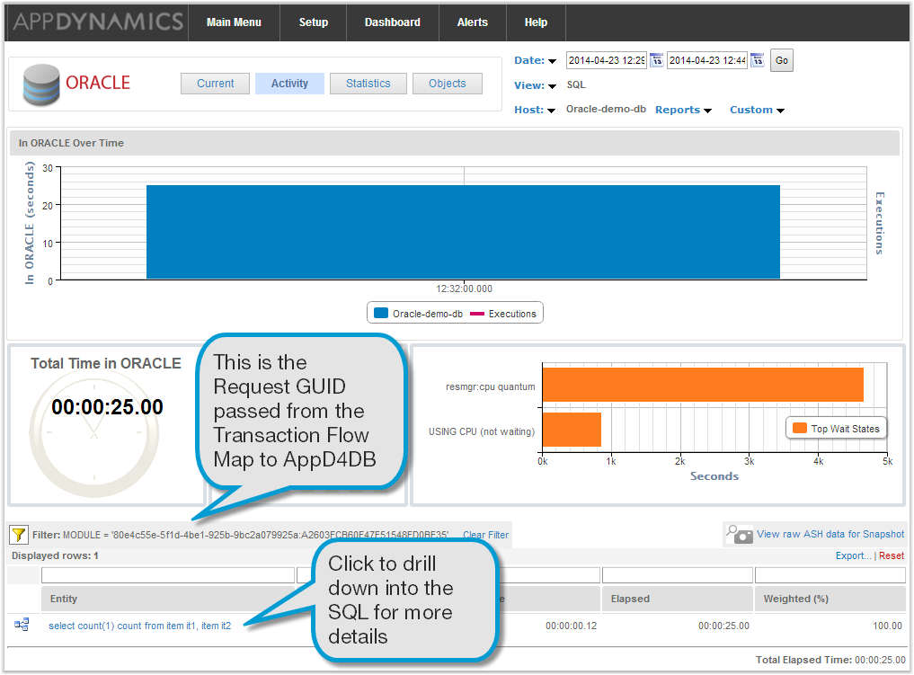Click the 00:00:25.00 total time clock
914x675 pixels.
[107, 407]
